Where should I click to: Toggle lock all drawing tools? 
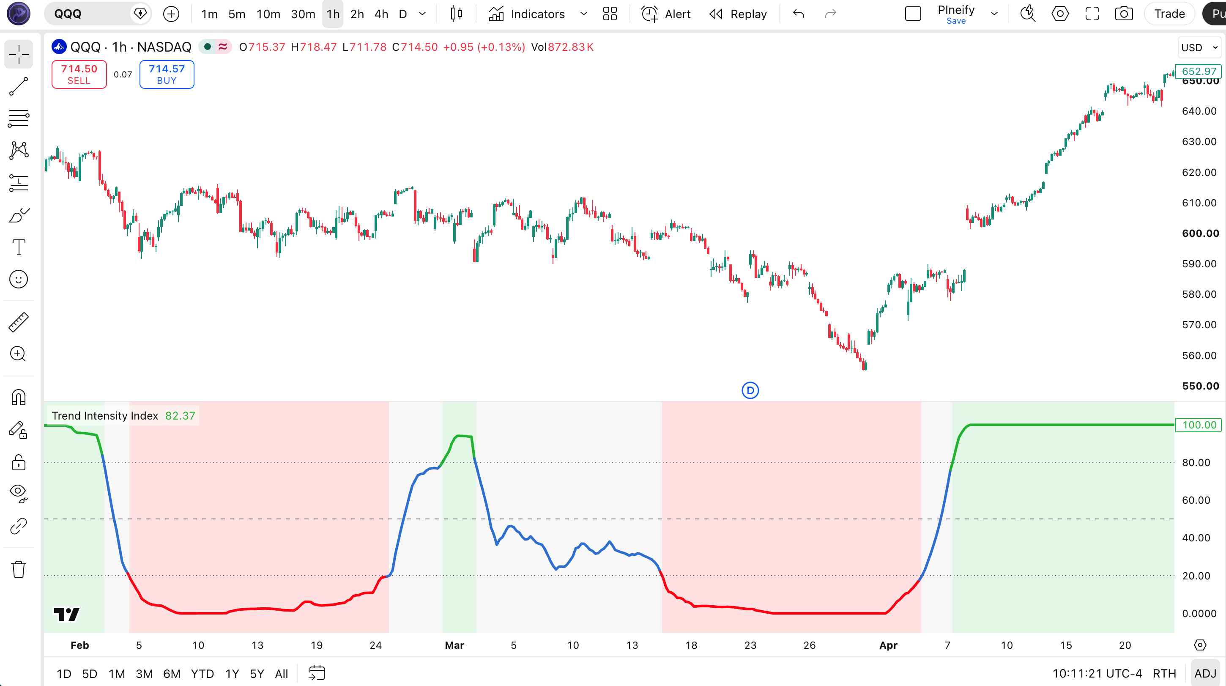(19, 462)
